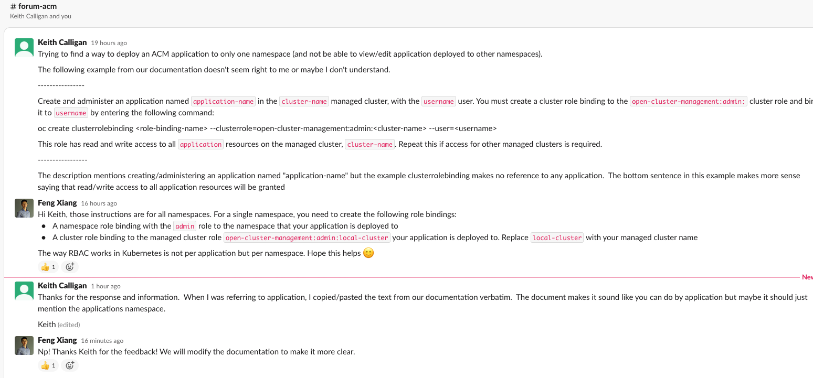Click the '16 minutes ago' timestamp
Viewport: 813px width, 378px height.
[x=102, y=341]
